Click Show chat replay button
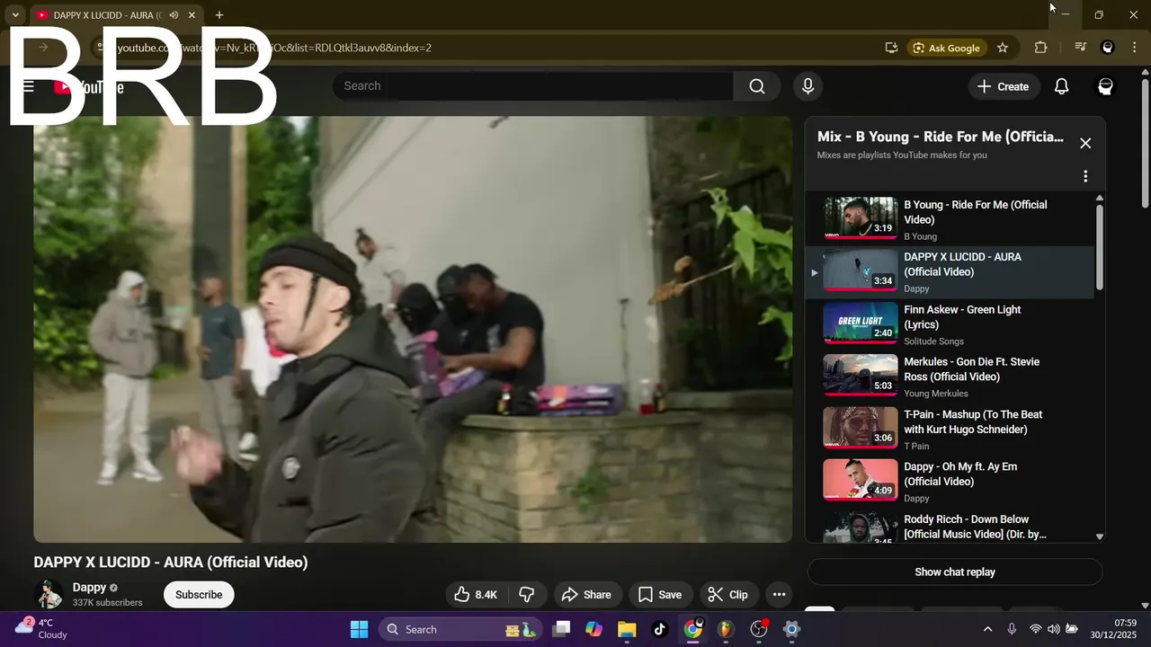1151x647 pixels. click(x=955, y=572)
